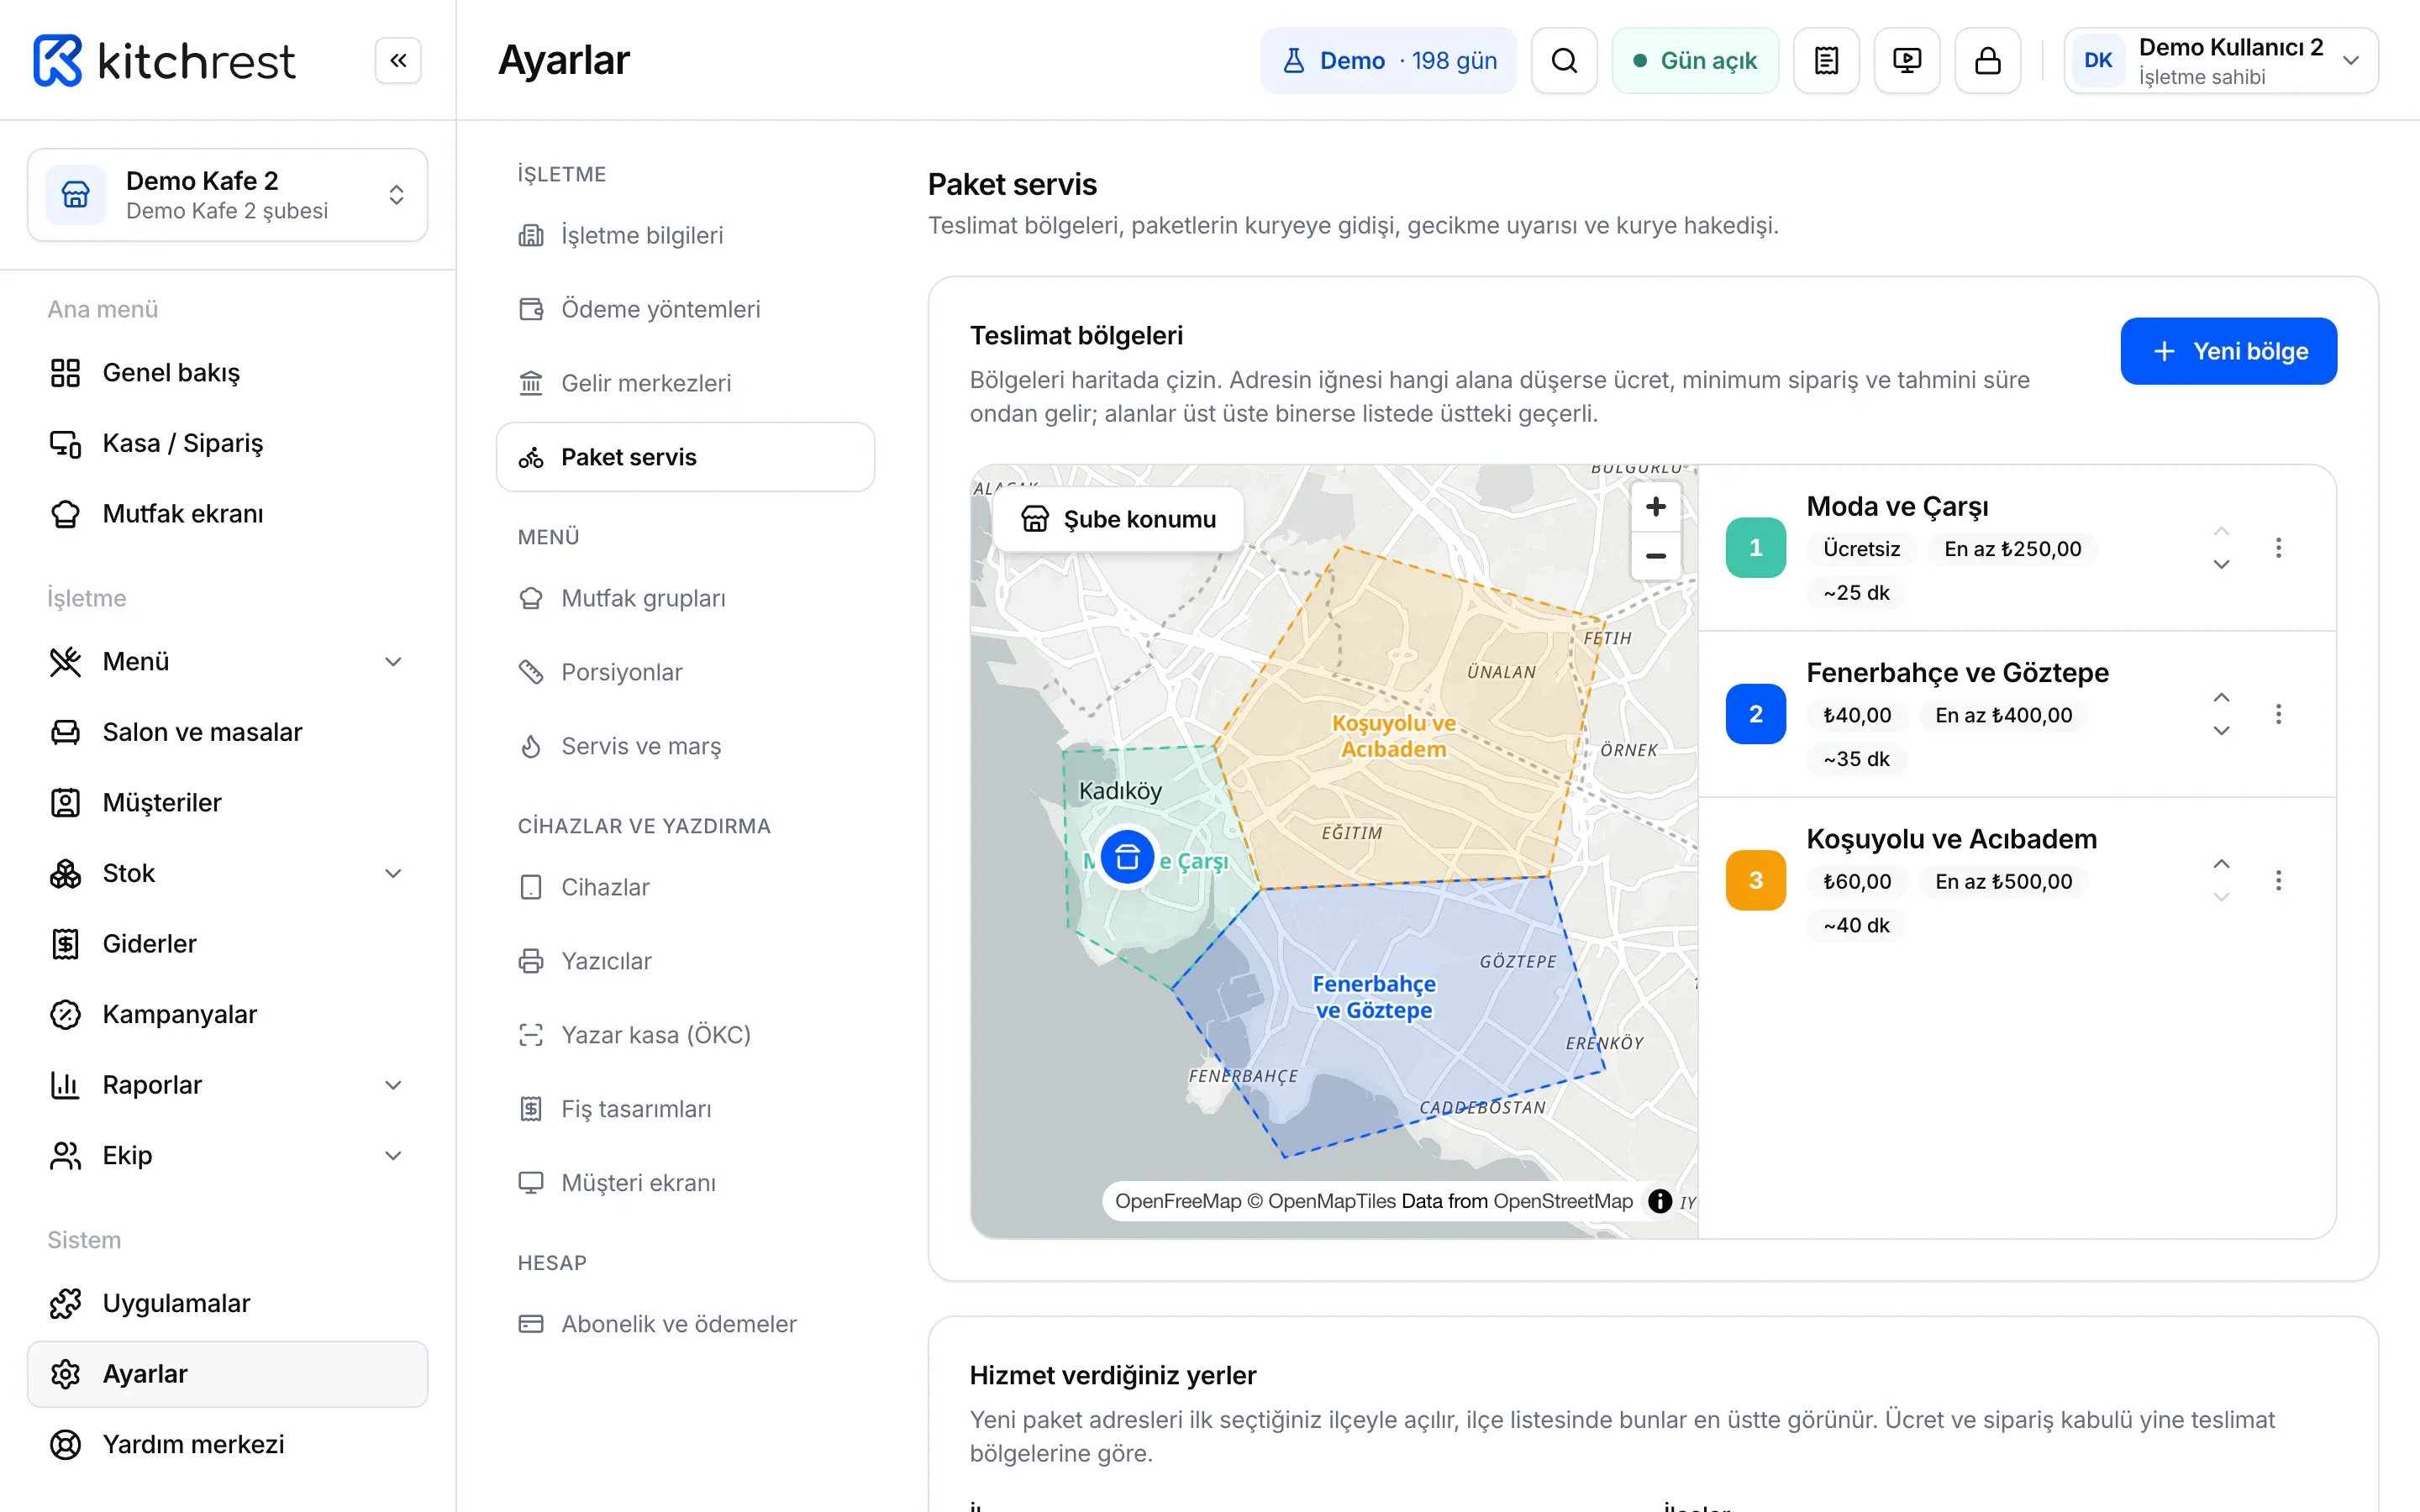This screenshot has width=2420, height=1512.
Task: Open more options for Fenerbahçe ve Göztepe
Action: (2279, 714)
